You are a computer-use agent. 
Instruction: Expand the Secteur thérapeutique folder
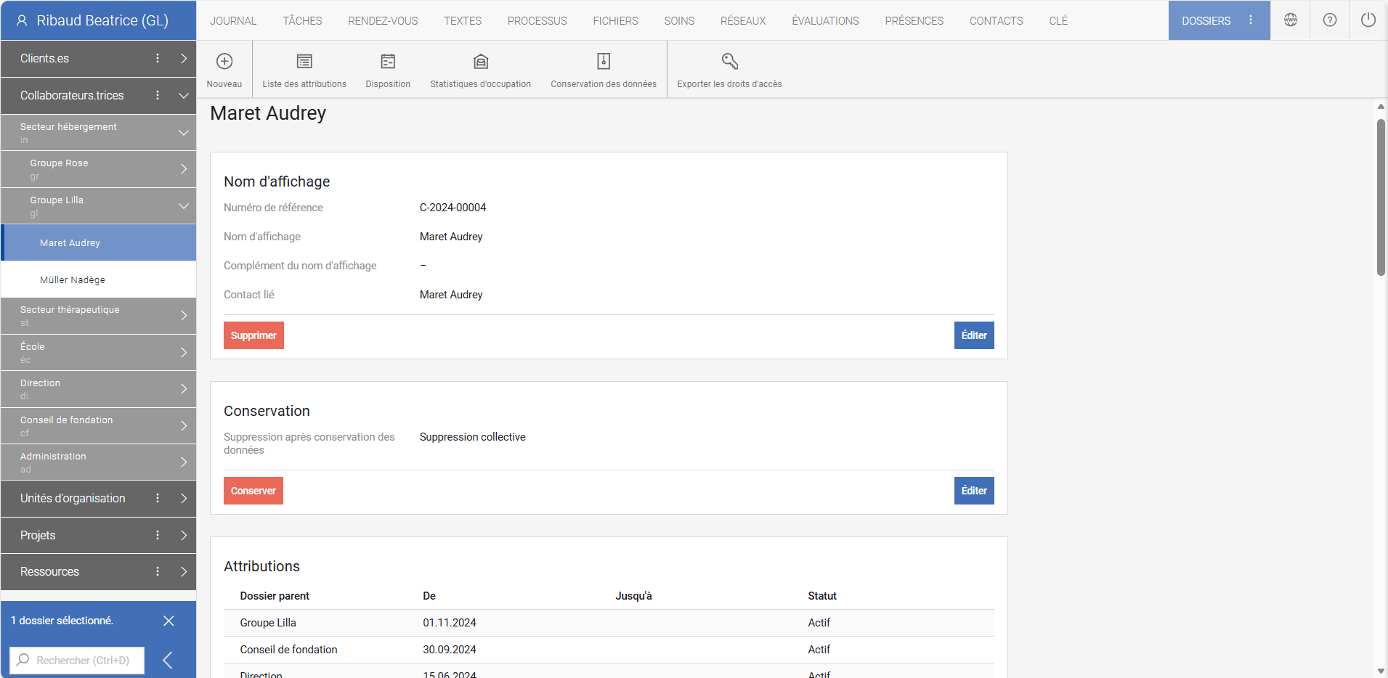click(184, 316)
